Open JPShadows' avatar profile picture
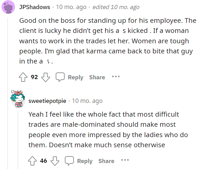Viewport: 201px width, 169px height. click(x=8, y=7)
